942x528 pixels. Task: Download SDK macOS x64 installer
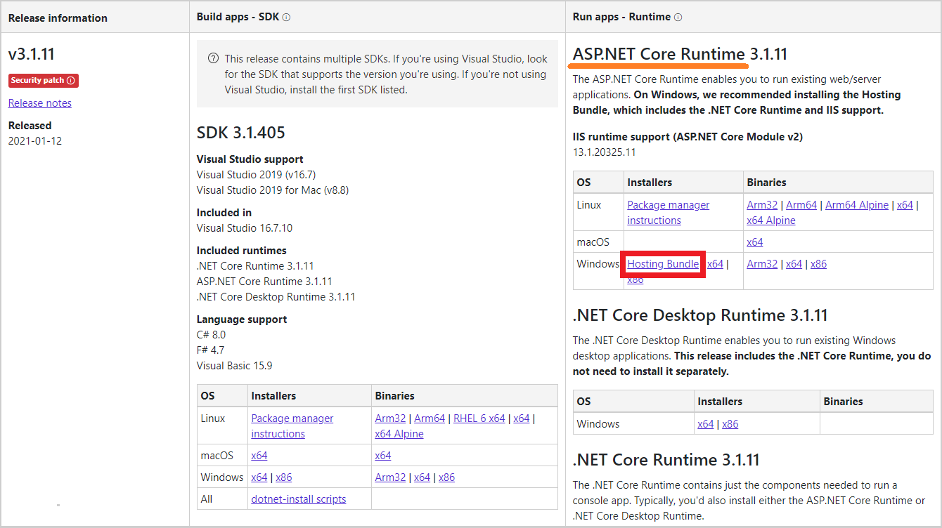click(259, 456)
